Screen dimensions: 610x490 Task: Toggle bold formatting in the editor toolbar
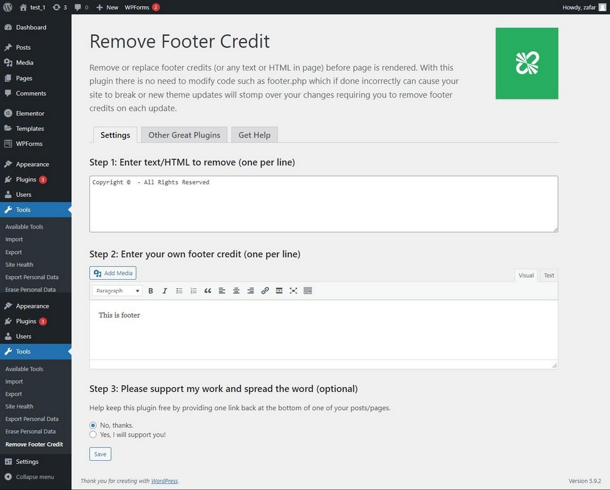tap(151, 291)
